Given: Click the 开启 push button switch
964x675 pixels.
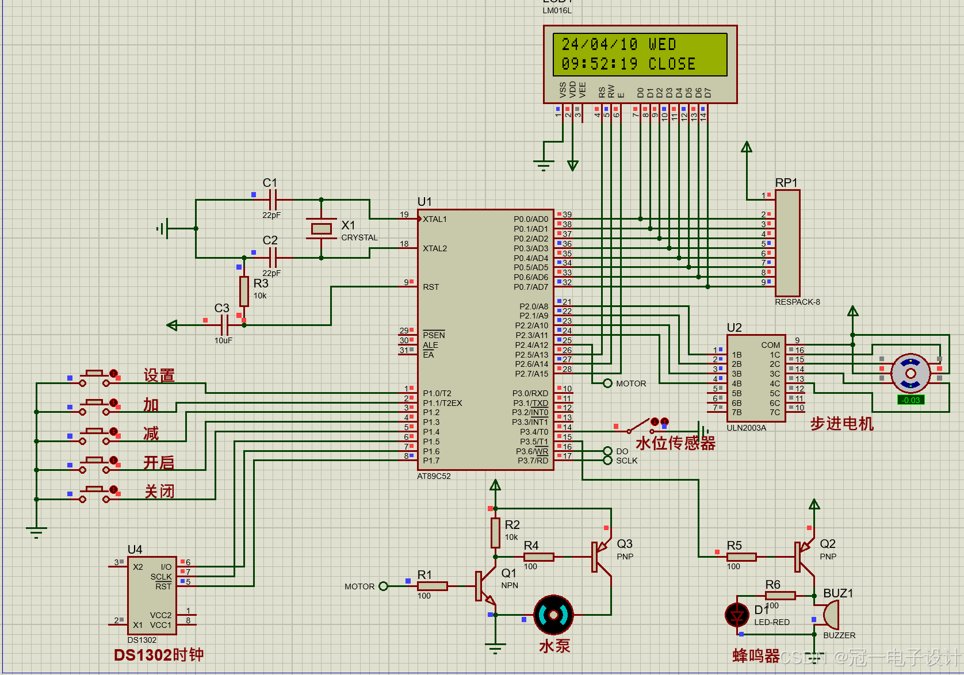Looking at the screenshot, I should [x=94, y=465].
